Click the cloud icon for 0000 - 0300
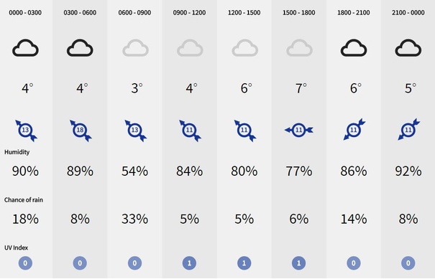435x279 pixels. coord(25,48)
